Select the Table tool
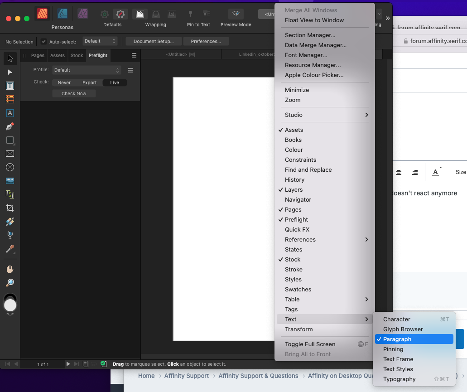 (10, 99)
